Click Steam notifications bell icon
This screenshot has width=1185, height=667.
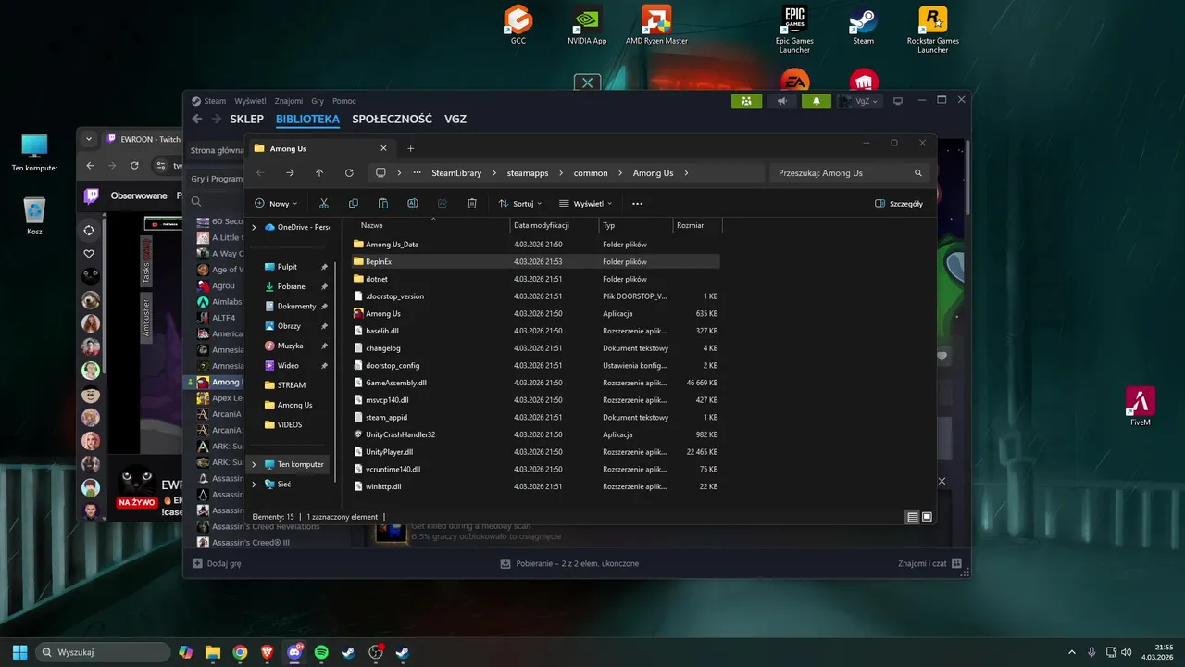pyautogui.click(x=817, y=101)
